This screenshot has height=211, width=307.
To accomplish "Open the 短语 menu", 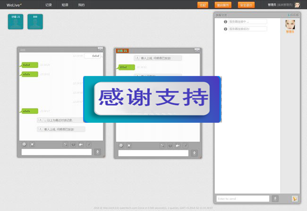I will click(65, 5).
